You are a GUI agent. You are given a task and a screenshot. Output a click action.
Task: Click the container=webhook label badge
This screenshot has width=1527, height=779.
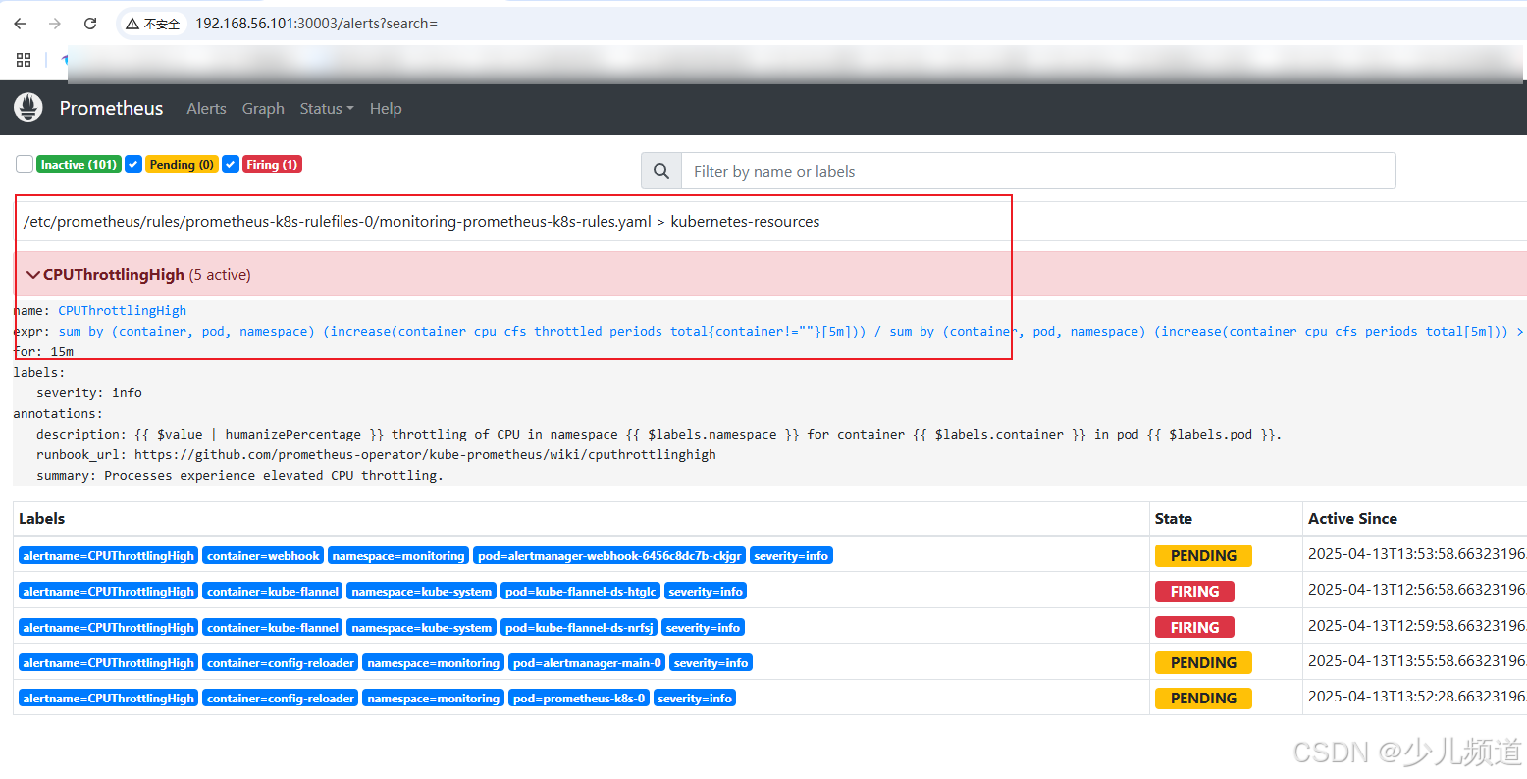point(263,556)
